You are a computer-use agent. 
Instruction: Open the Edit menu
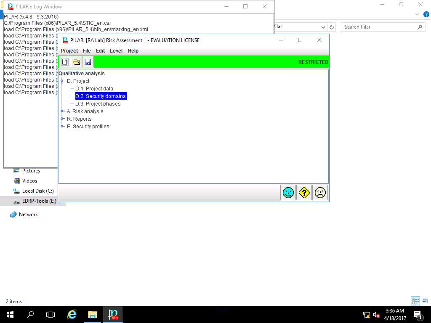[100, 51]
